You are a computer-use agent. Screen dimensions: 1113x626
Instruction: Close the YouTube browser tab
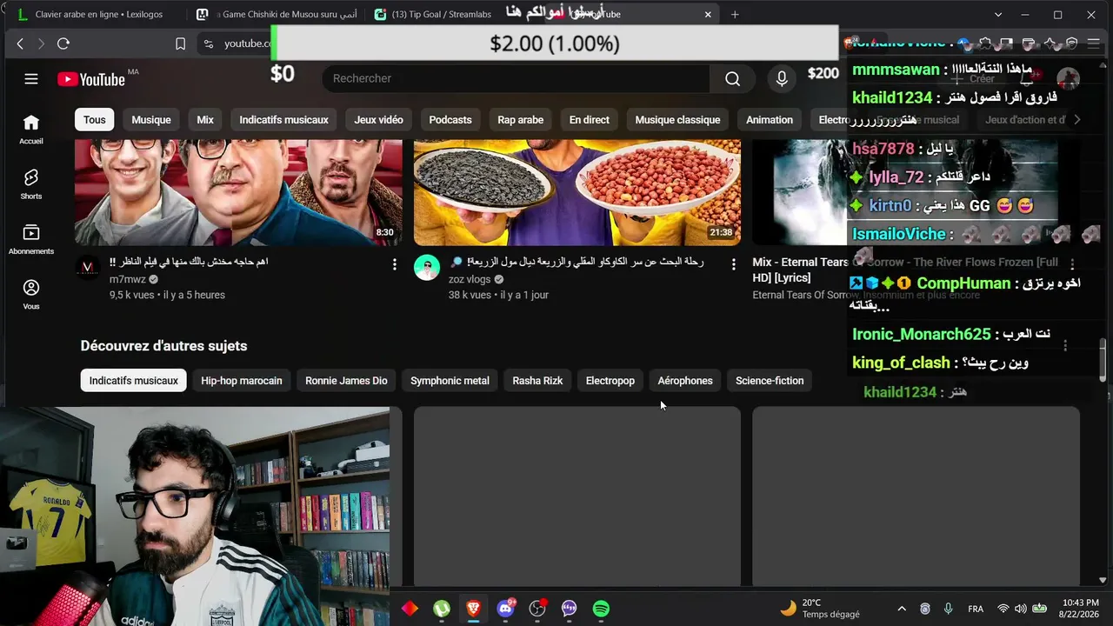(x=708, y=15)
